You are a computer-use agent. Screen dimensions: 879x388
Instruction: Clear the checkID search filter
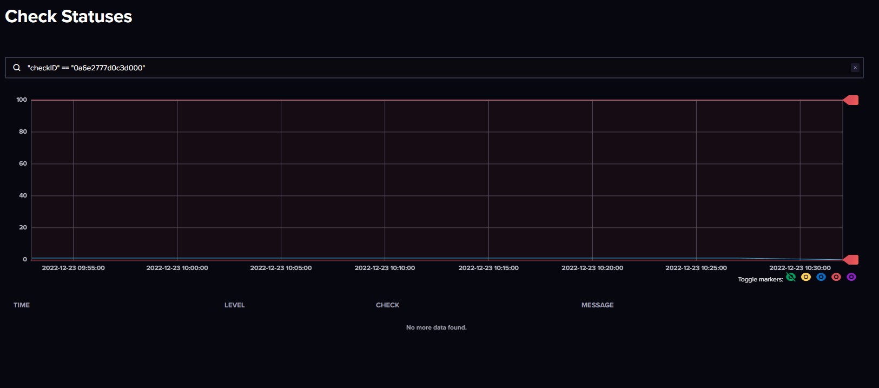[855, 68]
